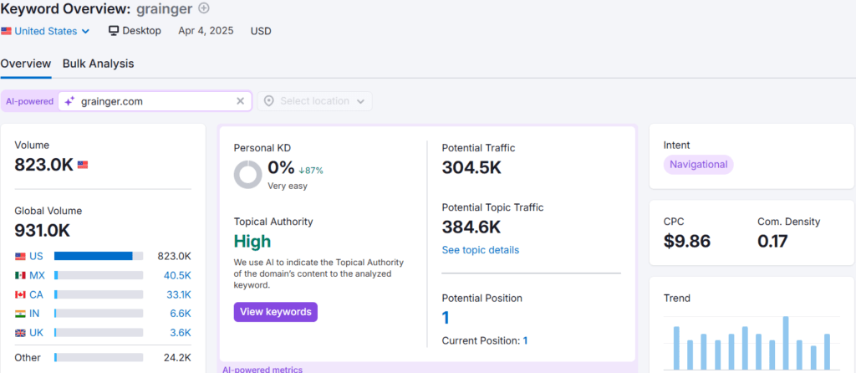Click the View keywords button

(x=276, y=312)
